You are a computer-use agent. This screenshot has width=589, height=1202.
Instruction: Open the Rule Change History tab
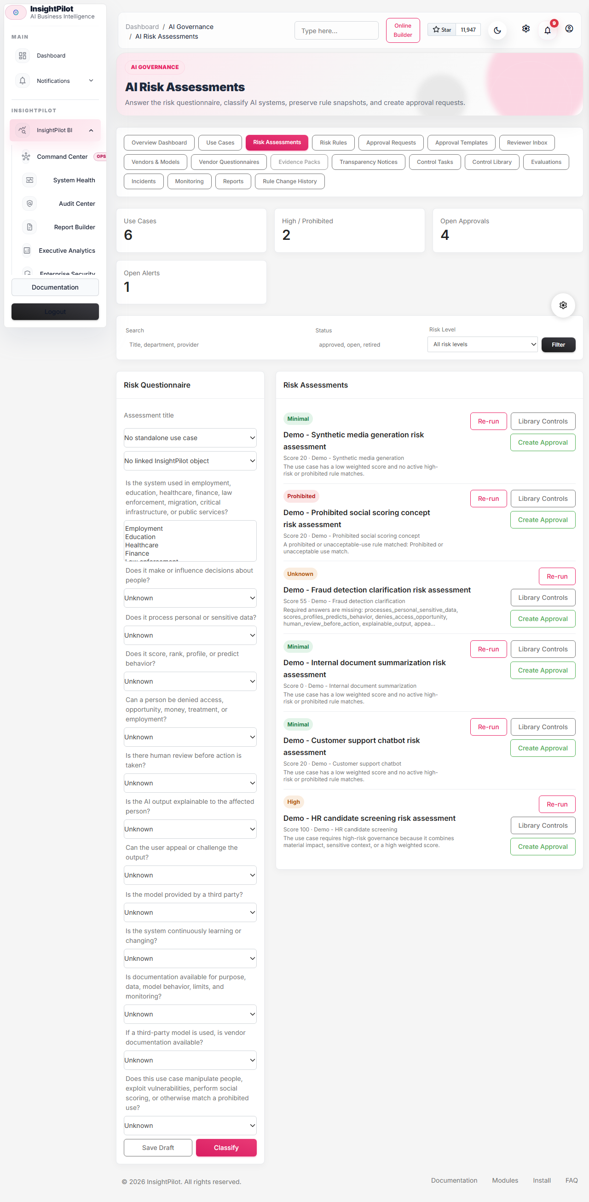coord(289,181)
